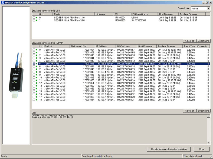Sort USB list by USB Identification column
Screen dimensions: 213x159
pos(144,14)
